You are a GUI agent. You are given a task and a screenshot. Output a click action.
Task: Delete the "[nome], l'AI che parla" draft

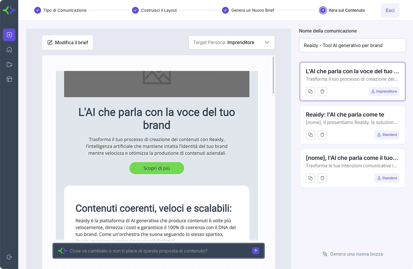322,178
